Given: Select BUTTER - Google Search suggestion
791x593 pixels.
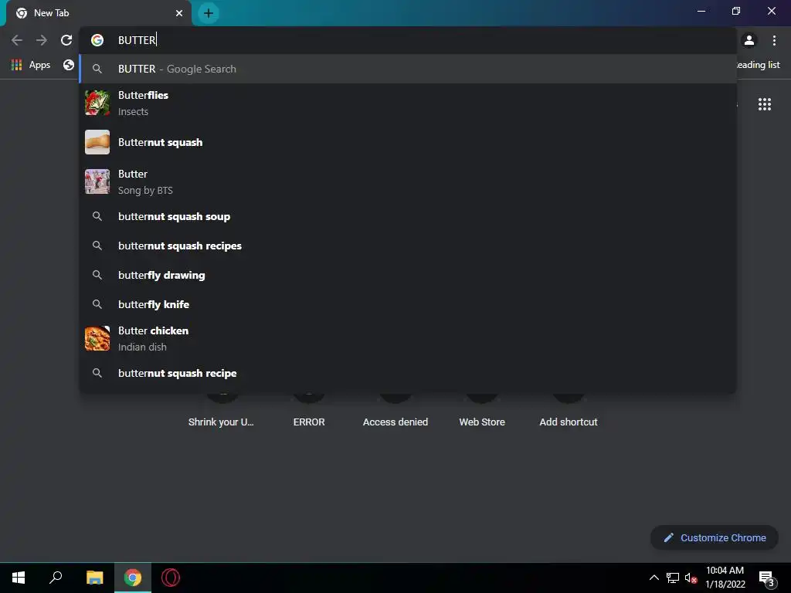Looking at the screenshot, I should (x=408, y=69).
